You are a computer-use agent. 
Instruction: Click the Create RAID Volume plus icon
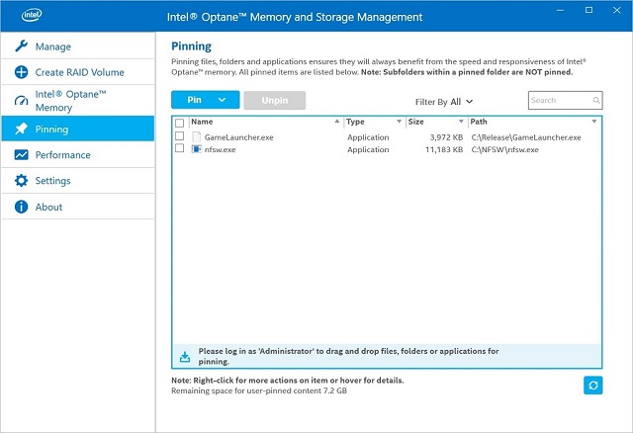click(x=21, y=72)
